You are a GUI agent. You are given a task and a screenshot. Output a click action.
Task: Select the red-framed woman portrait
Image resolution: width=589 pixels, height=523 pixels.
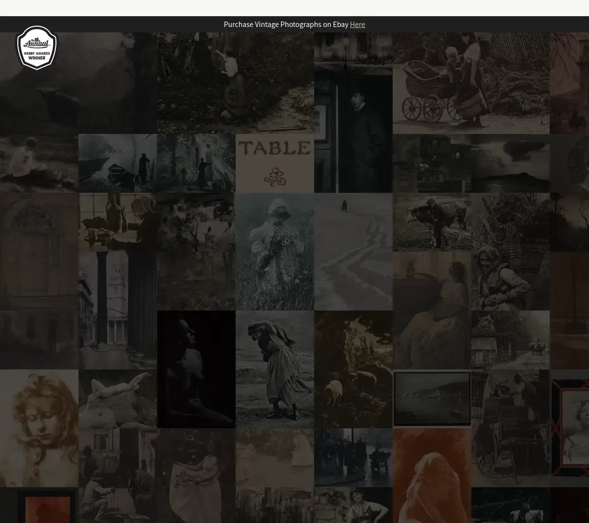tap(569, 428)
